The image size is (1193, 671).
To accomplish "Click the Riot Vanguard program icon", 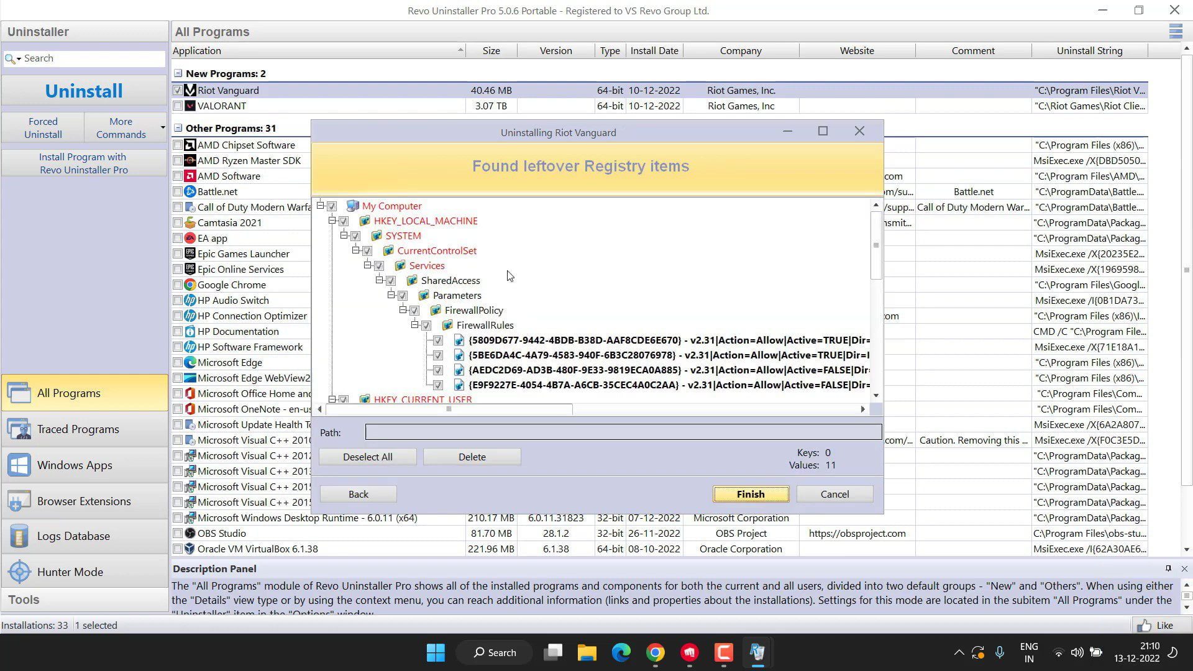I will pos(190,91).
